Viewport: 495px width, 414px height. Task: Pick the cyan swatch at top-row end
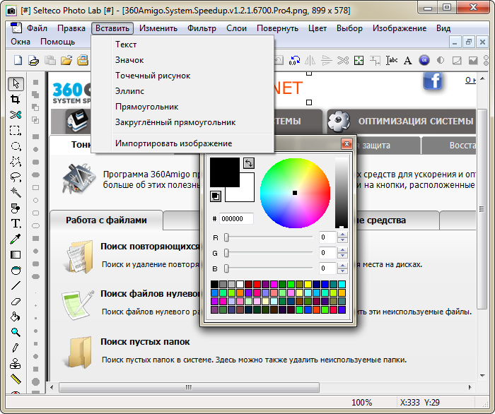(342, 285)
